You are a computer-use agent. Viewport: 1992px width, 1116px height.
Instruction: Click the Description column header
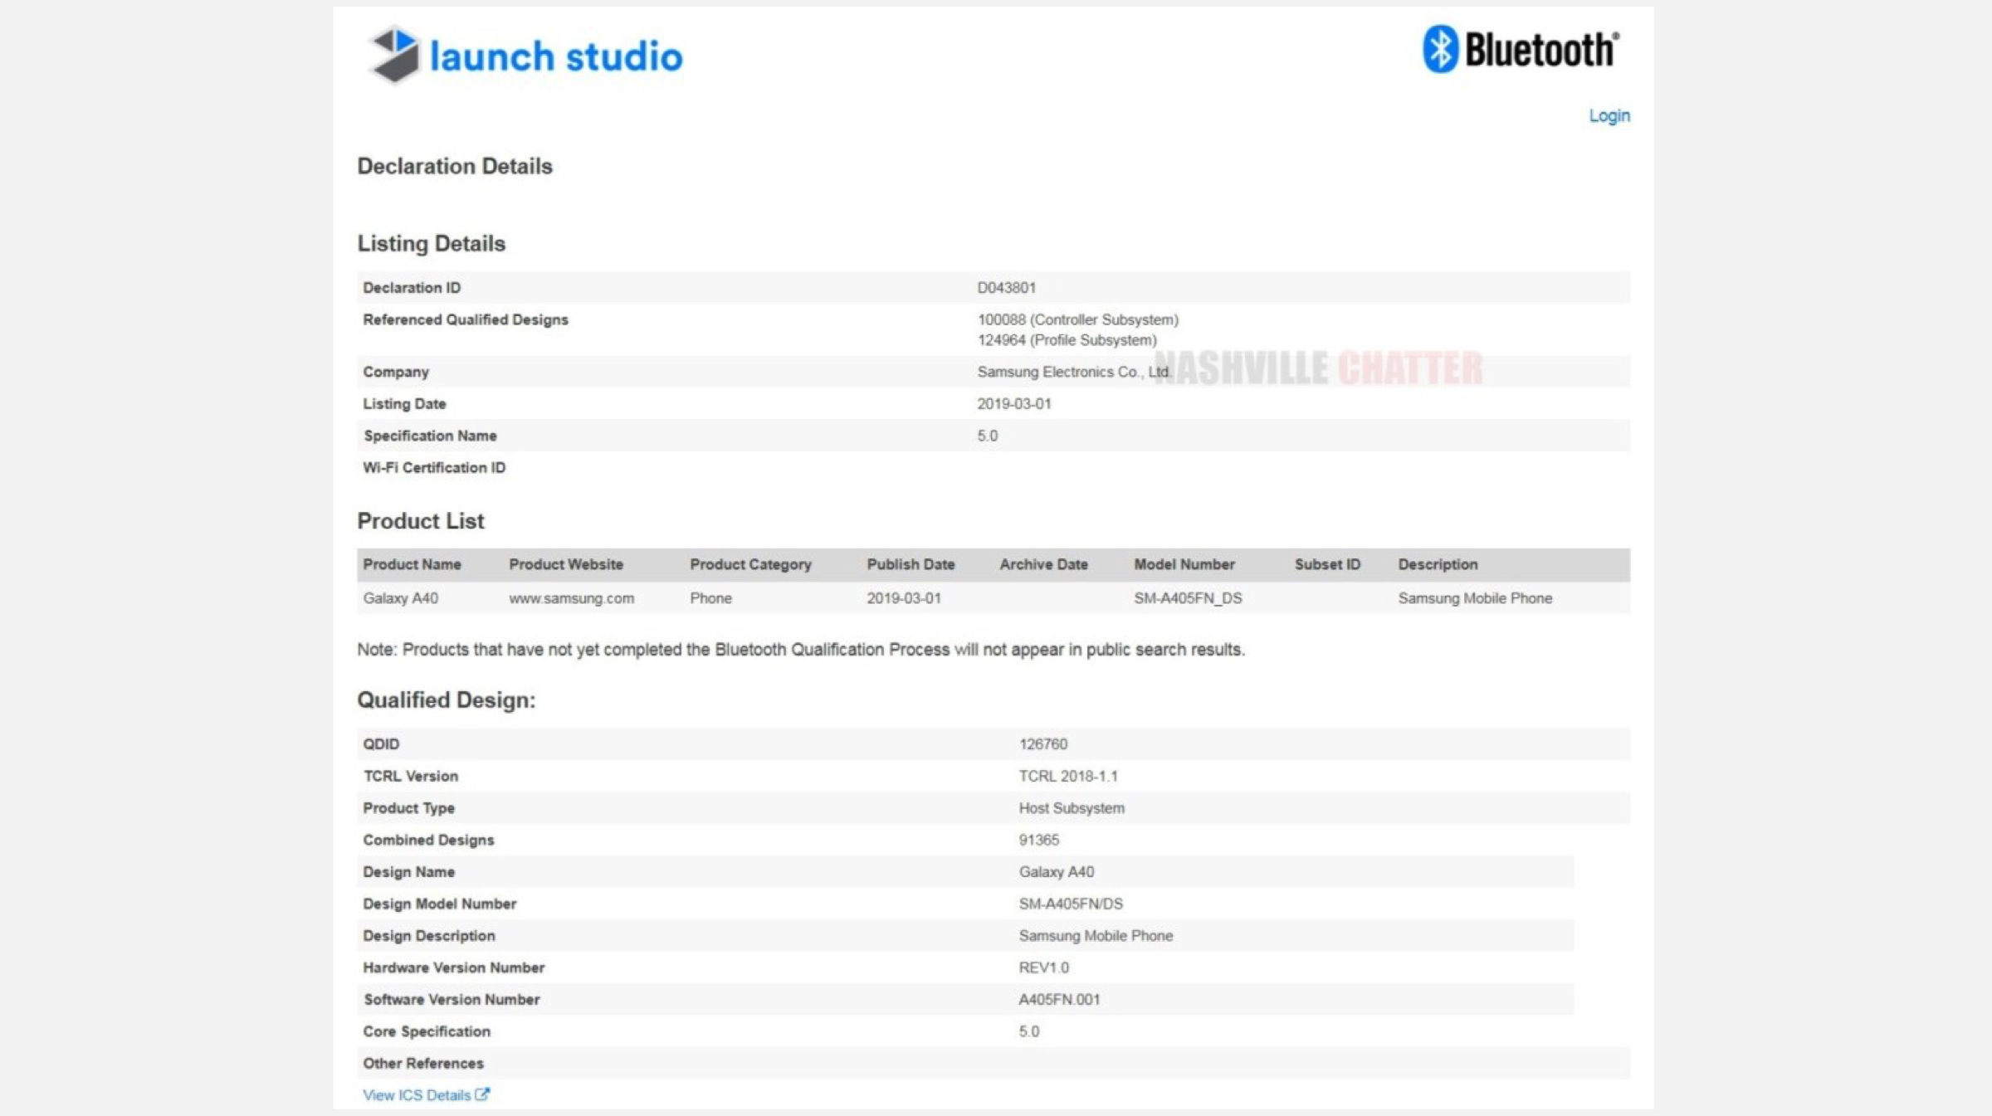click(x=1438, y=564)
